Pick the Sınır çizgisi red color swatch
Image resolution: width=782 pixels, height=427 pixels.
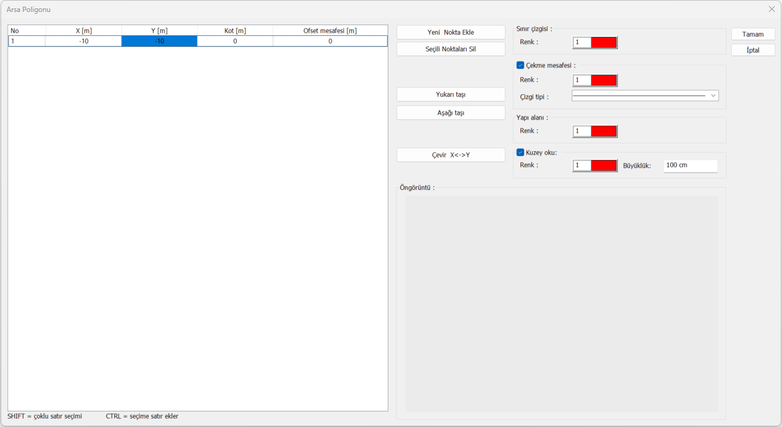point(603,42)
